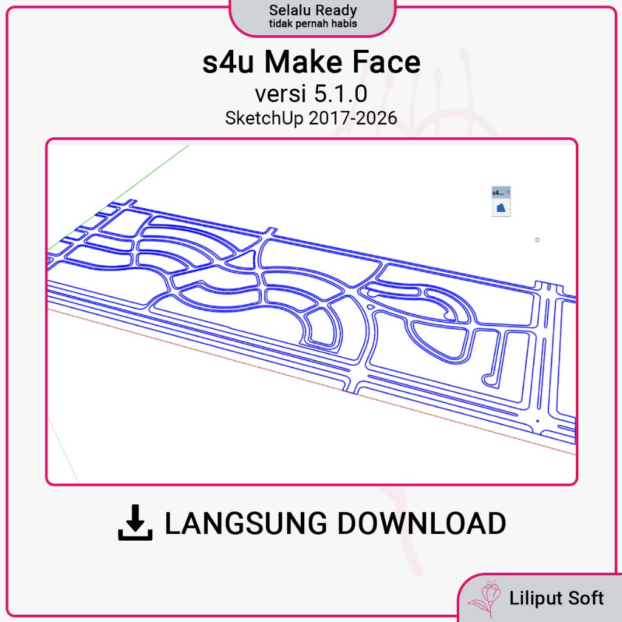Select the small triangular loop in the drawing
The width and height of the screenshot is (622, 622).
(243, 259)
